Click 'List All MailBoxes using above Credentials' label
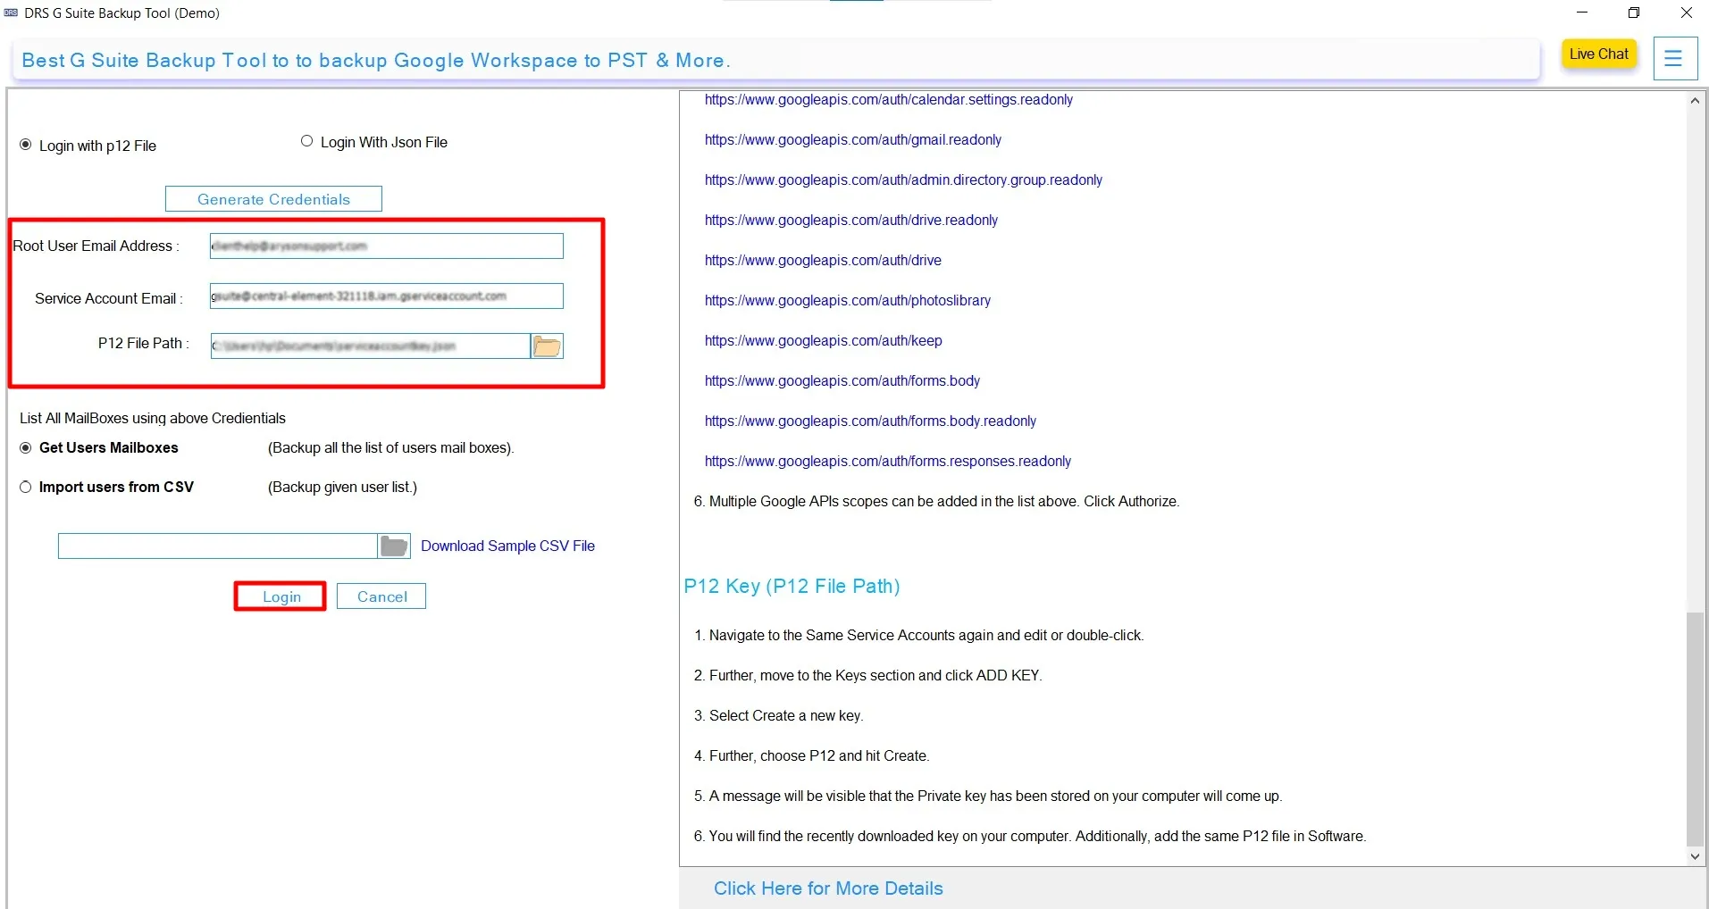1709x909 pixels. point(153,418)
